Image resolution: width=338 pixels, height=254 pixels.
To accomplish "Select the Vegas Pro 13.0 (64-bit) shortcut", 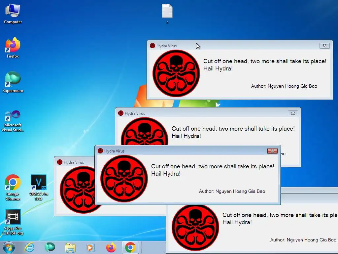I will pyautogui.click(x=13, y=222).
